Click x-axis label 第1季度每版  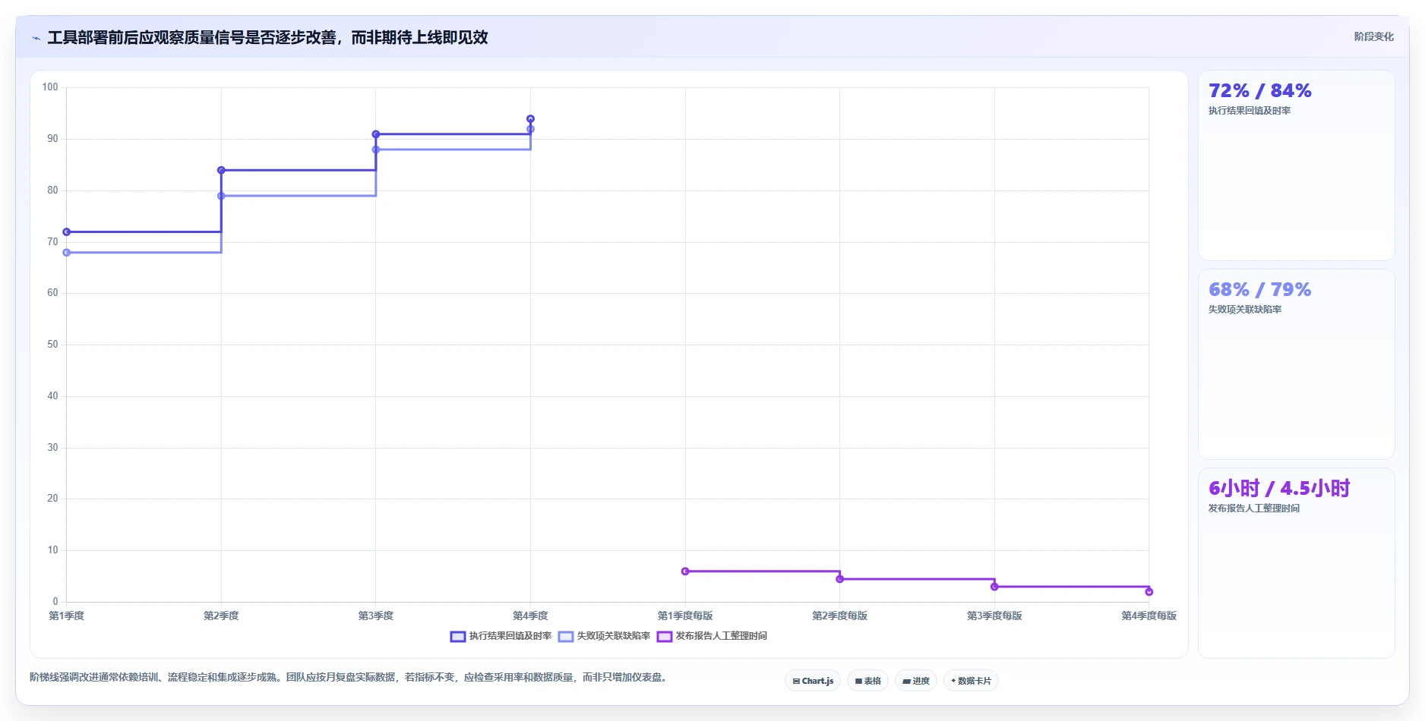pyautogui.click(x=685, y=616)
